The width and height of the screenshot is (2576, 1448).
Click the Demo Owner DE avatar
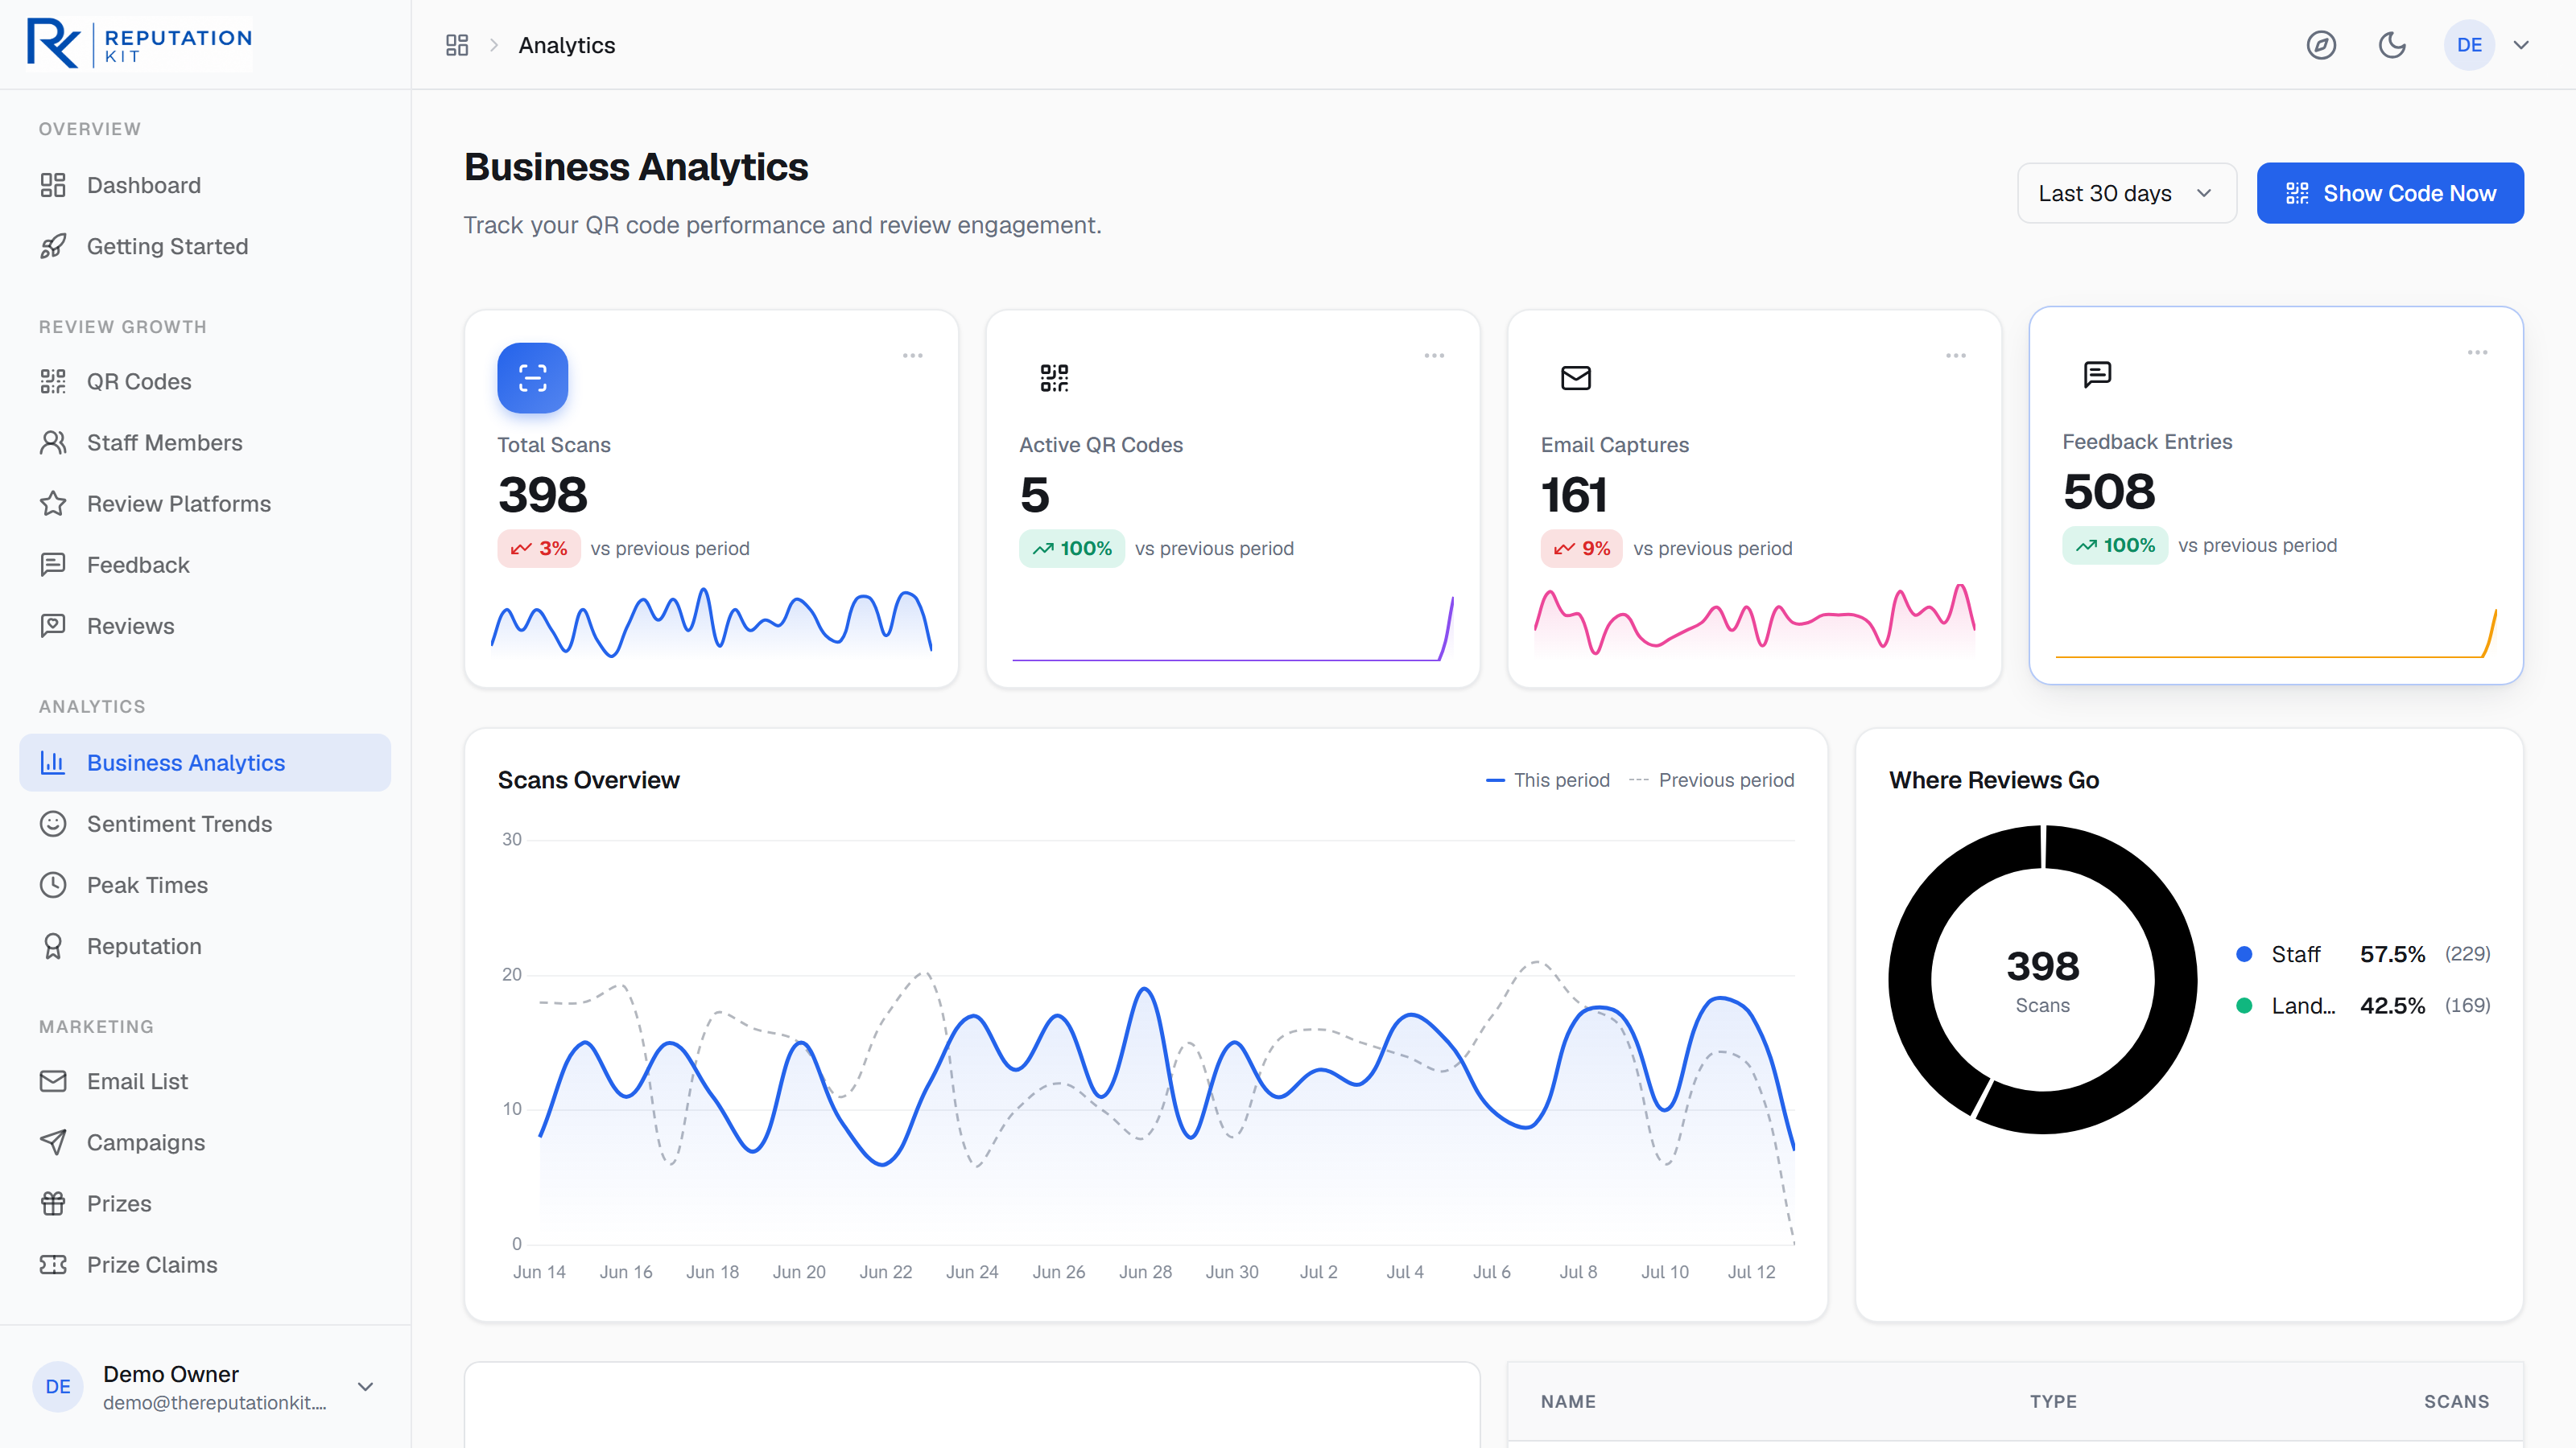(x=58, y=1386)
